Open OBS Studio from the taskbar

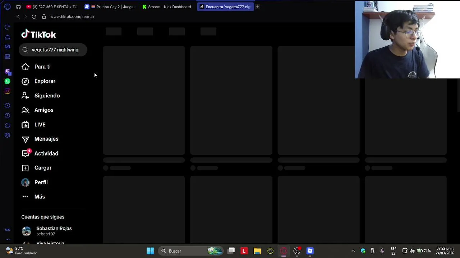pos(297,251)
